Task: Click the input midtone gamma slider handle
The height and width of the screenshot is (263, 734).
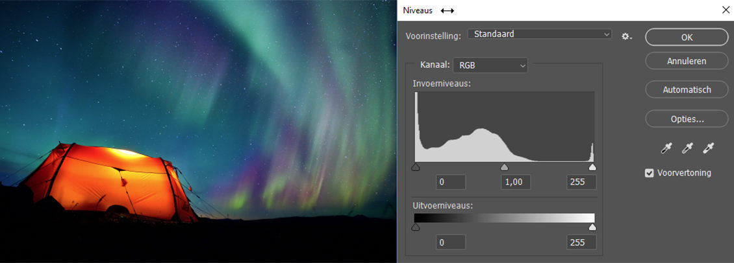Action: click(504, 167)
